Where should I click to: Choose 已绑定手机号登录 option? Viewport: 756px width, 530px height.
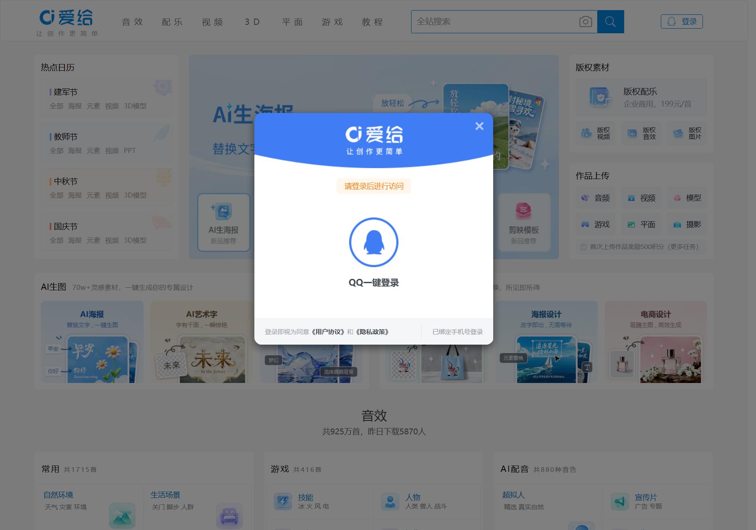[457, 332]
